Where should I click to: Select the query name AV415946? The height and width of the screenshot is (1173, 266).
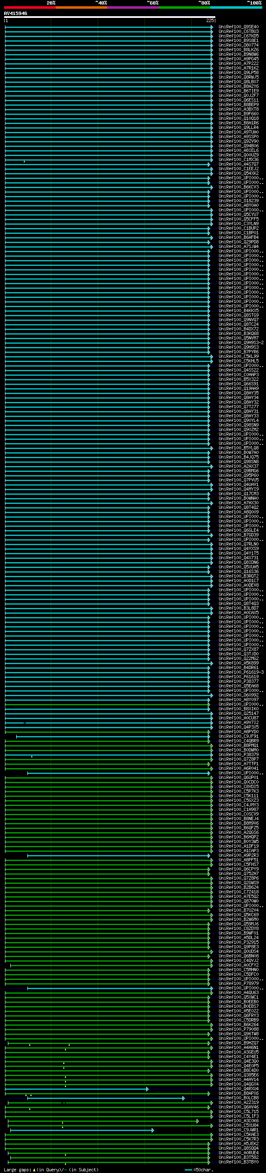[x=15, y=13]
